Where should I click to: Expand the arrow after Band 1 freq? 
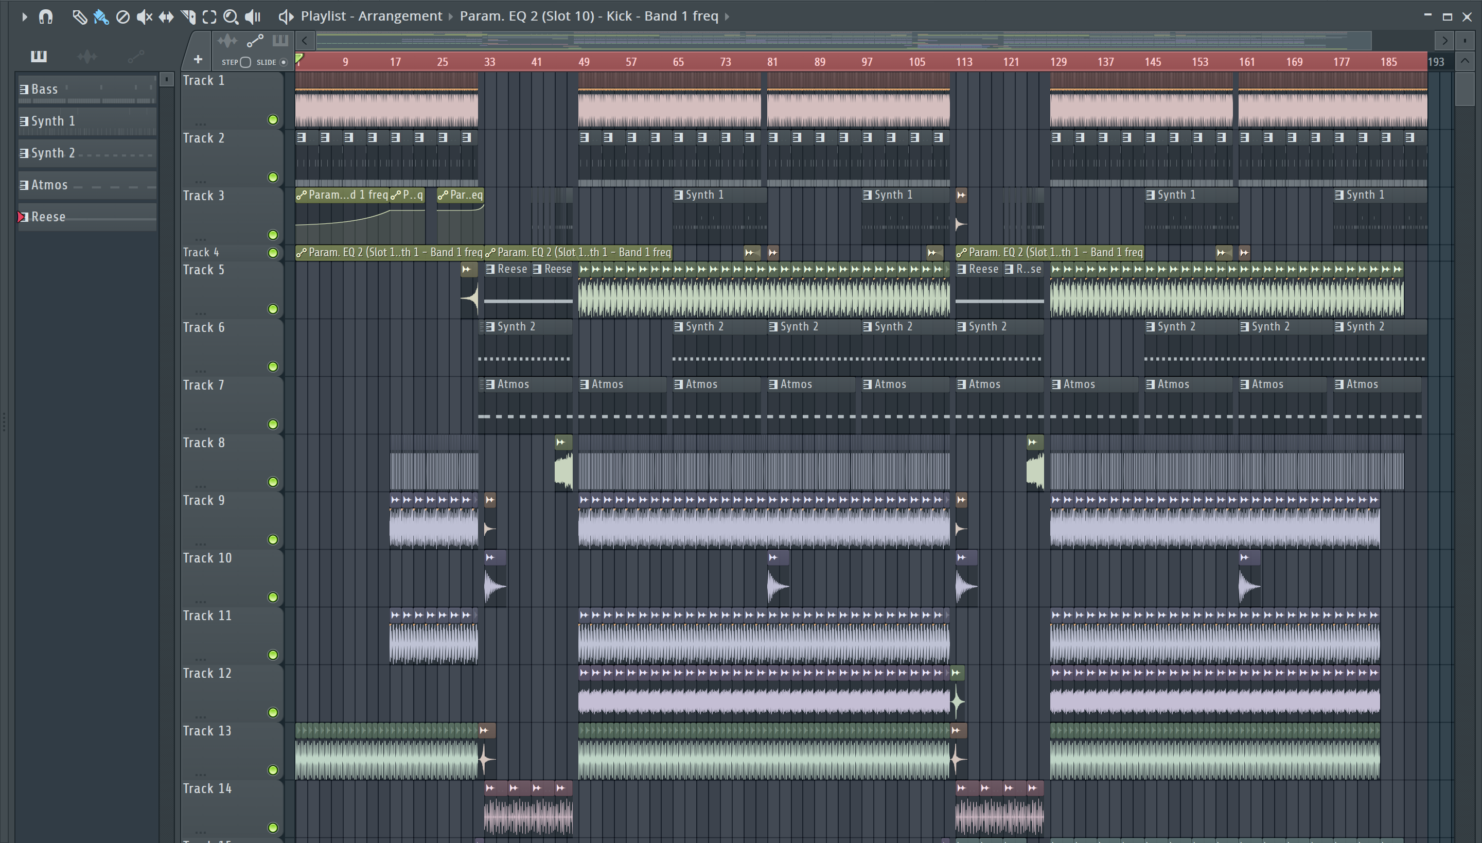click(727, 16)
